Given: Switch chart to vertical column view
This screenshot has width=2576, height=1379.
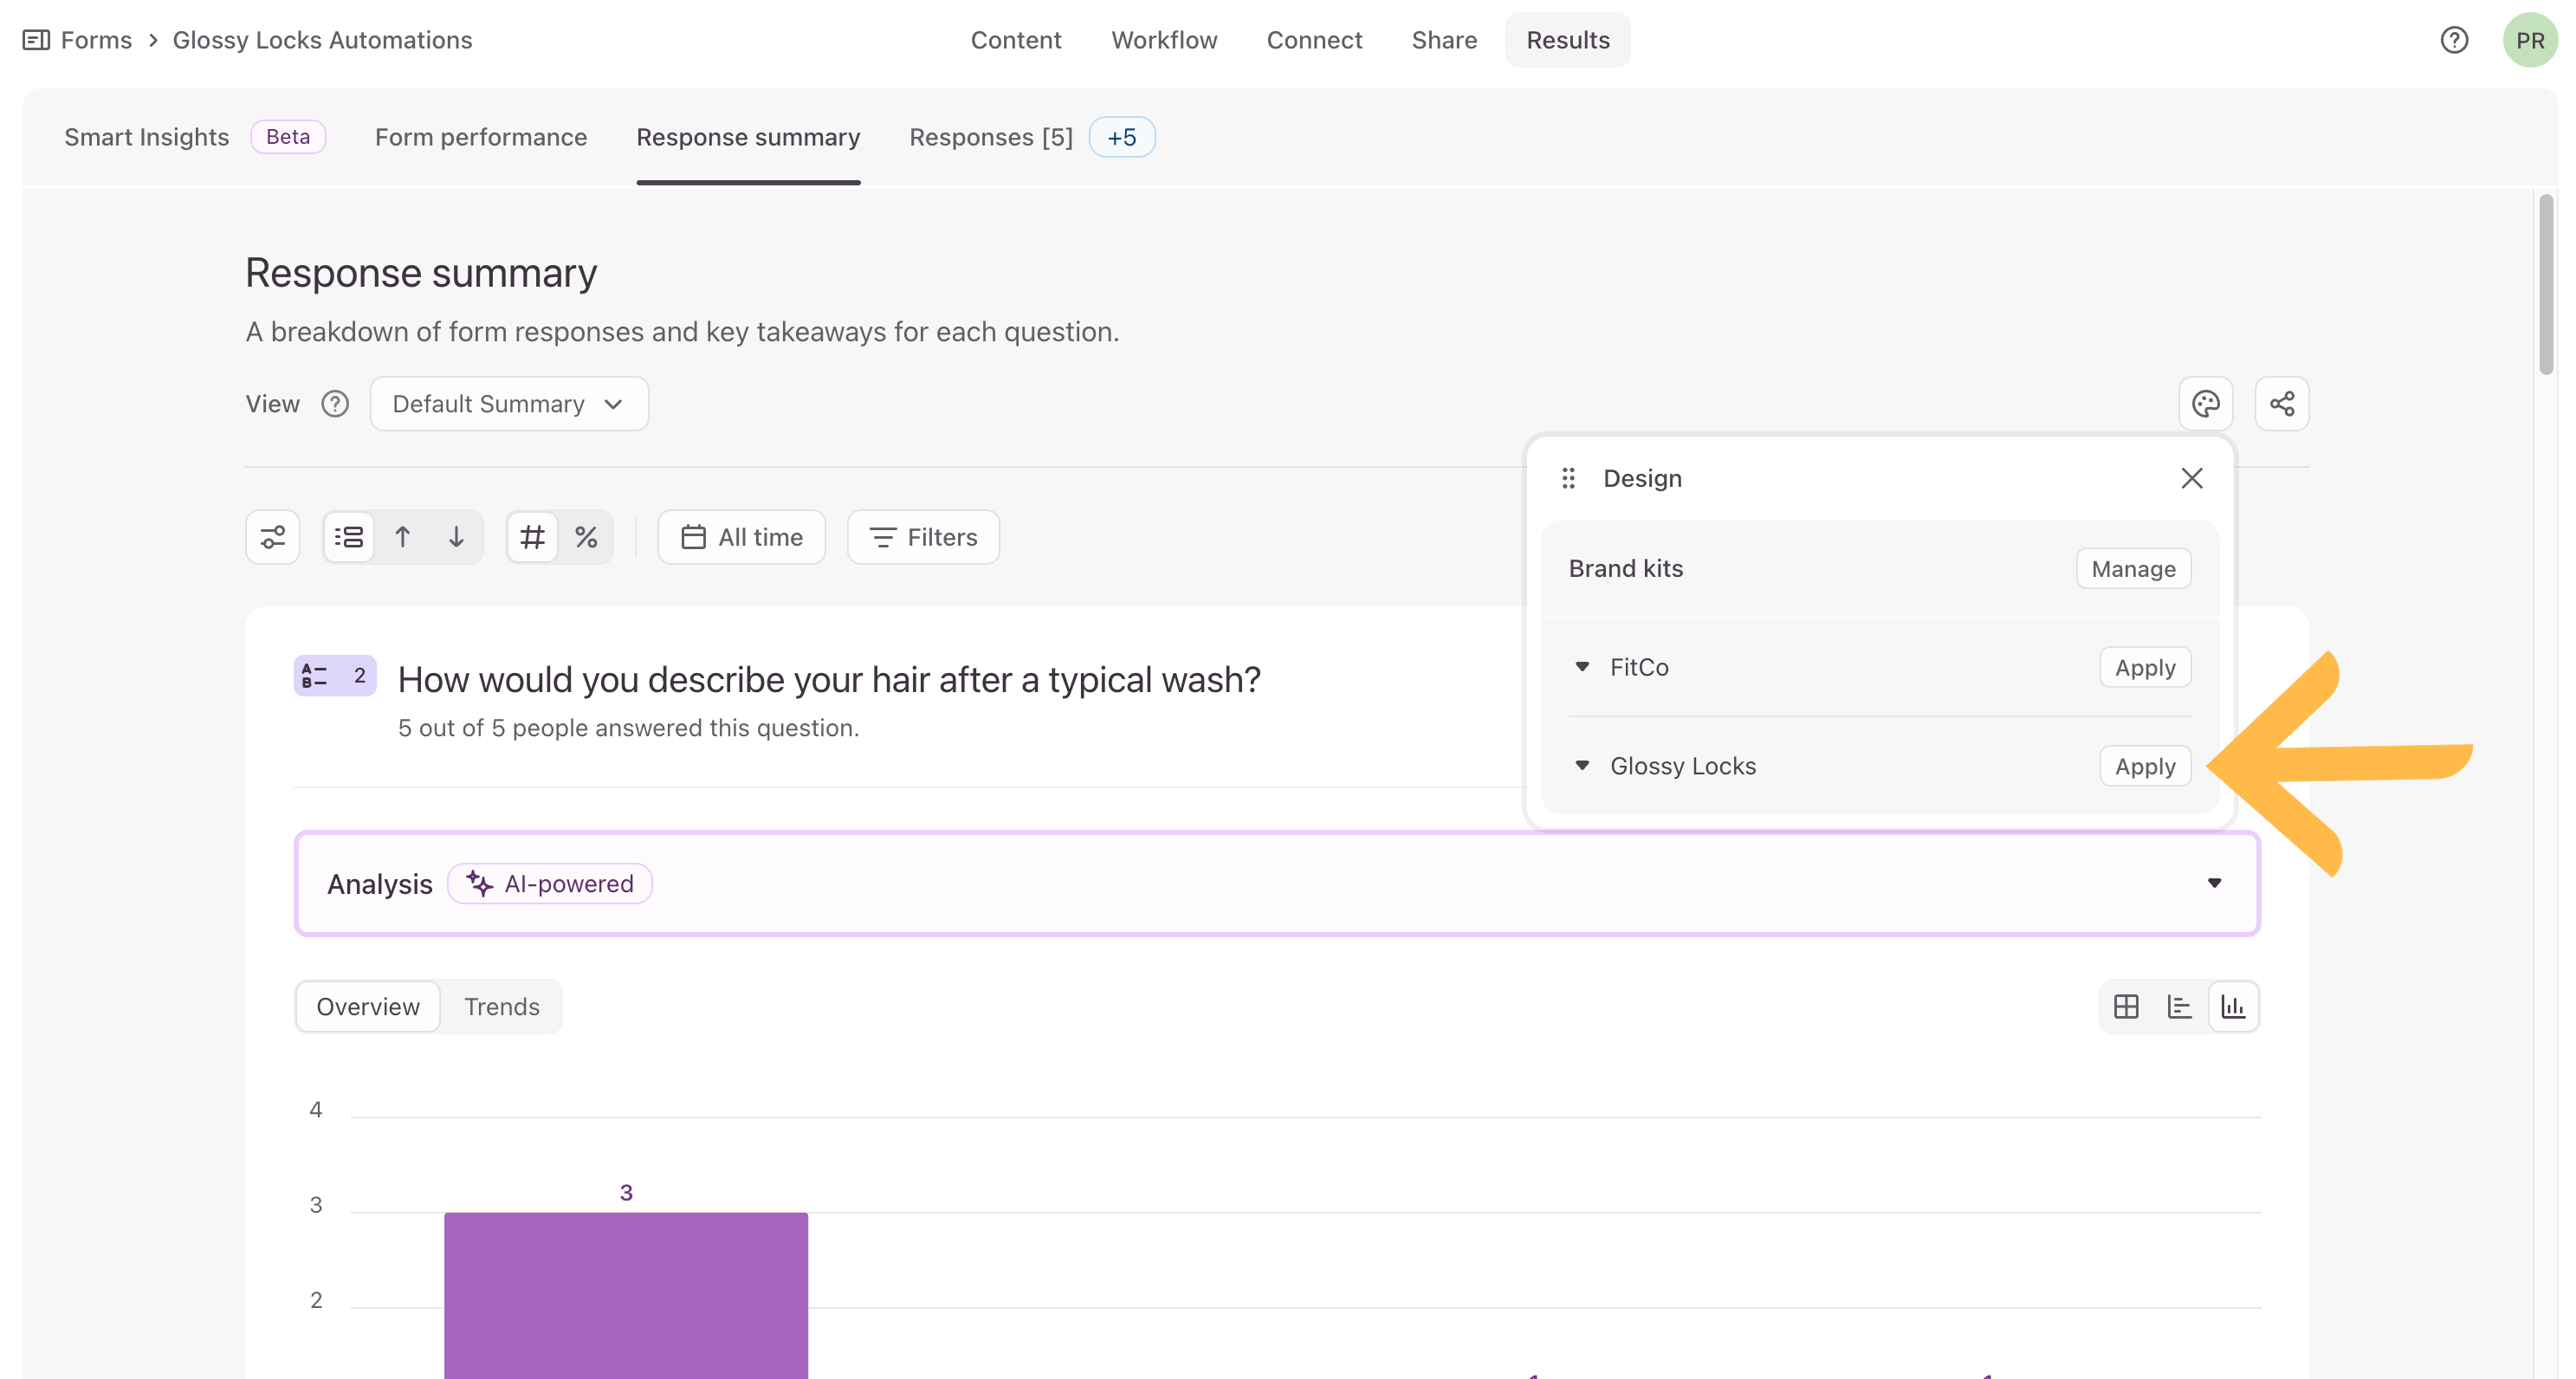Looking at the screenshot, I should click(2233, 1006).
